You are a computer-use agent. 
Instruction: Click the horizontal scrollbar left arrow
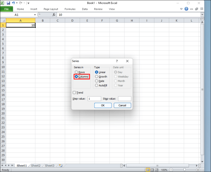(x=124, y=166)
